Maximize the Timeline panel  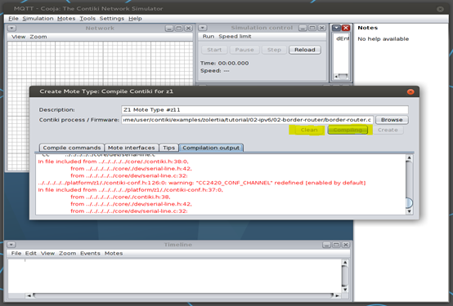(x=336, y=245)
